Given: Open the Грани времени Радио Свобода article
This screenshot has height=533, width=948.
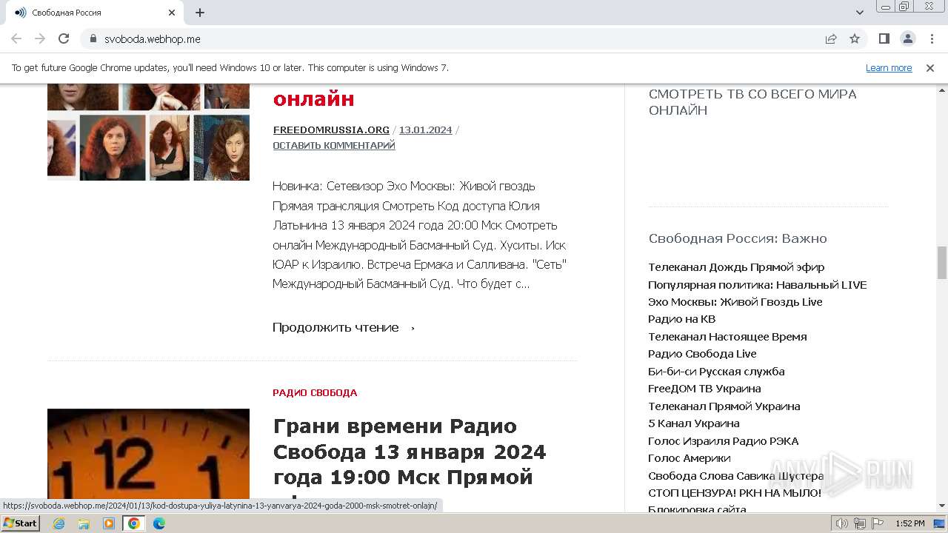Looking at the screenshot, I should pos(410,452).
